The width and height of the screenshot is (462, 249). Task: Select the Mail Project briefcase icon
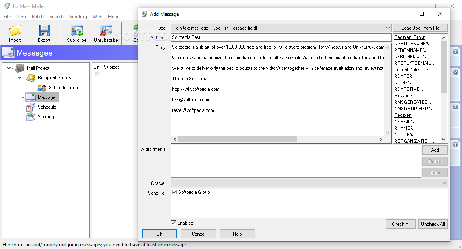click(x=20, y=68)
